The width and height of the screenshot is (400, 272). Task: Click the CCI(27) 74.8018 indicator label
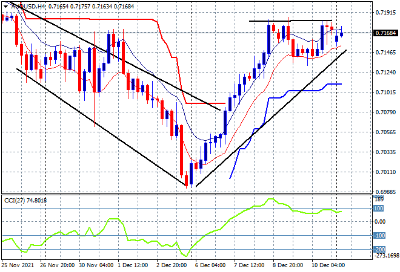(25, 201)
